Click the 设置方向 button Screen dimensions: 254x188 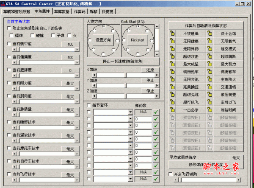pos(103,40)
